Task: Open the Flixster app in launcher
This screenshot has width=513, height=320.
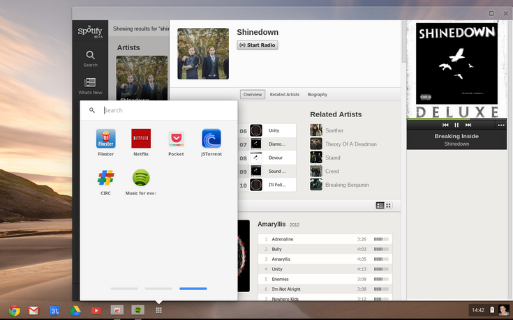Action: click(105, 139)
